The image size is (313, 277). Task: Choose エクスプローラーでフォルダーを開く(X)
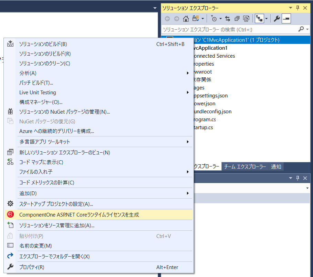(x=98, y=256)
